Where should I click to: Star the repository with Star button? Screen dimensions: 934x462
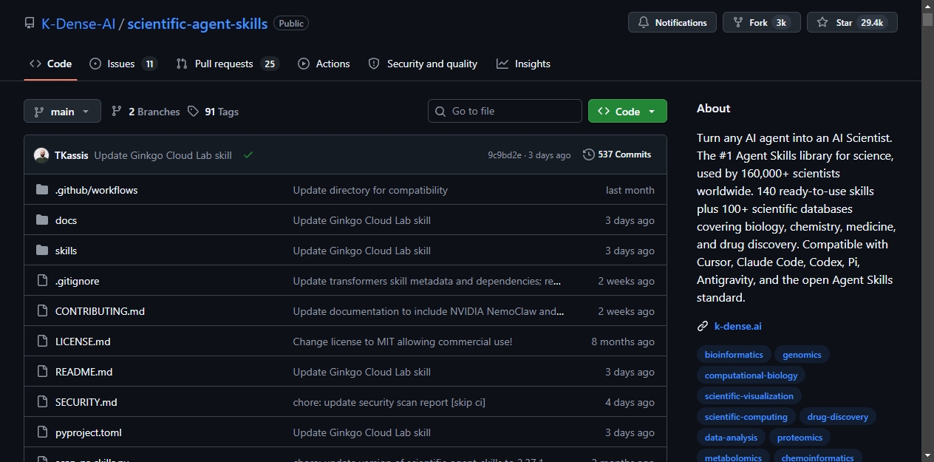tap(852, 23)
